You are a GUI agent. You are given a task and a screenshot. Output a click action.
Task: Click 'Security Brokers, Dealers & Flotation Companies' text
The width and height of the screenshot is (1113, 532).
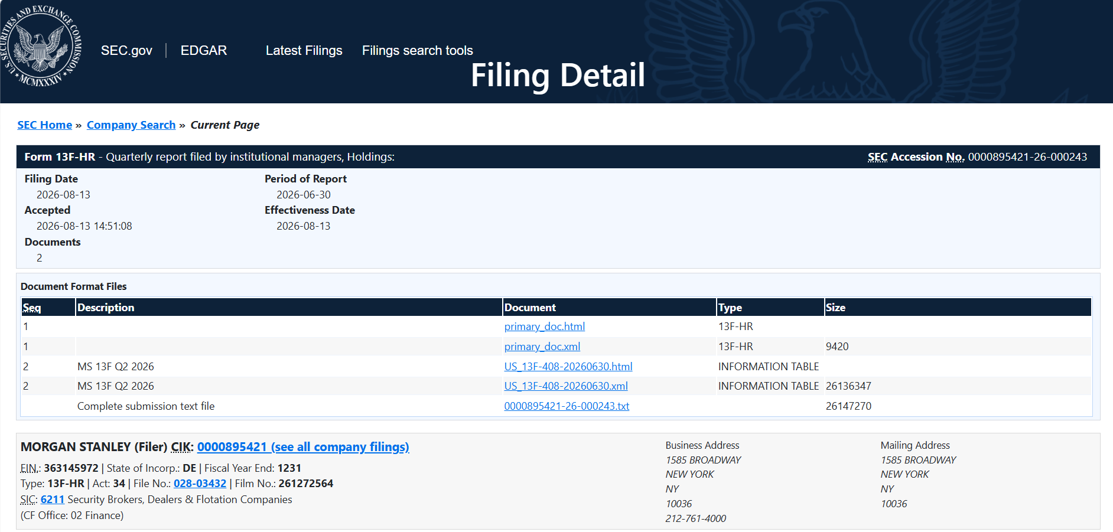click(x=180, y=500)
